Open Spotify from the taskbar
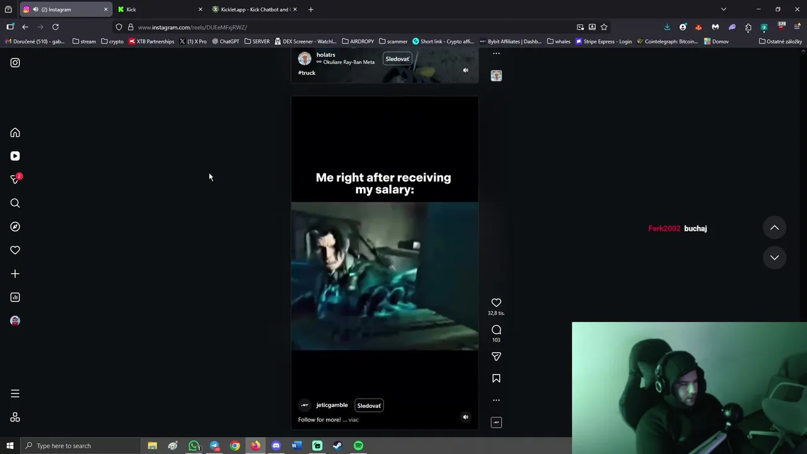 (358, 446)
